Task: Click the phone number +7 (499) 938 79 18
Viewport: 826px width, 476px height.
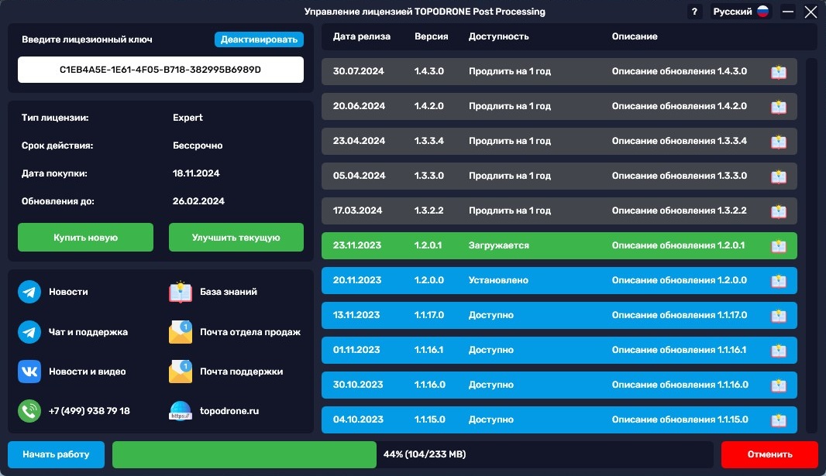Action: pyautogui.click(x=89, y=411)
